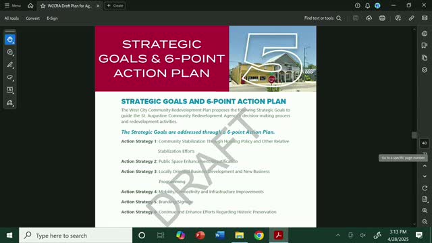432x243 pixels.
Task: Choose the freehand draw lasso tool
Action: click(x=10, y=78)
